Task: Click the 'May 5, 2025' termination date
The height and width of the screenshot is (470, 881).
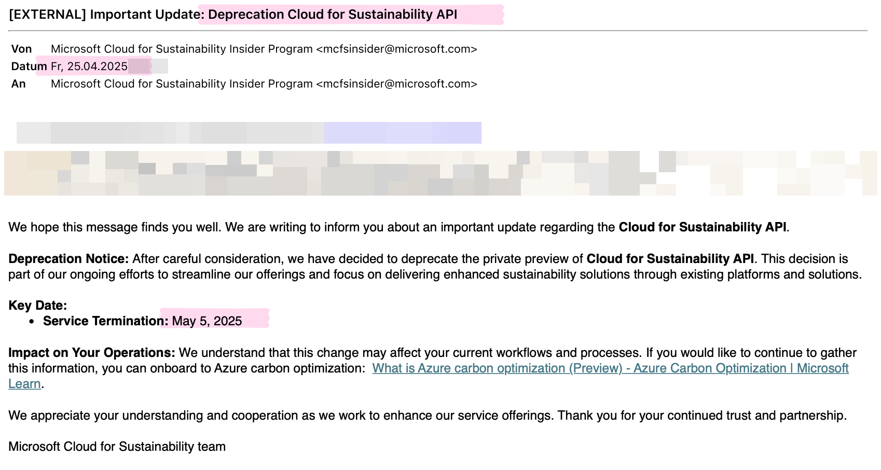Action: click(x=207, y=321)
